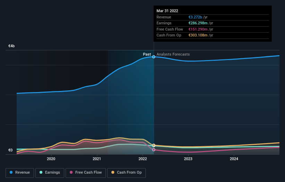The width and height of the screenshot is (285, 182).
Task: Click the 'Past' label on chart
Action: [147, 55]
